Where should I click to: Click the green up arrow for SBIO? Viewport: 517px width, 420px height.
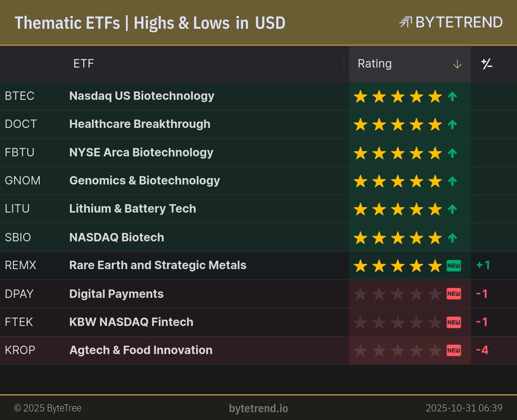(x=452, y=238)
